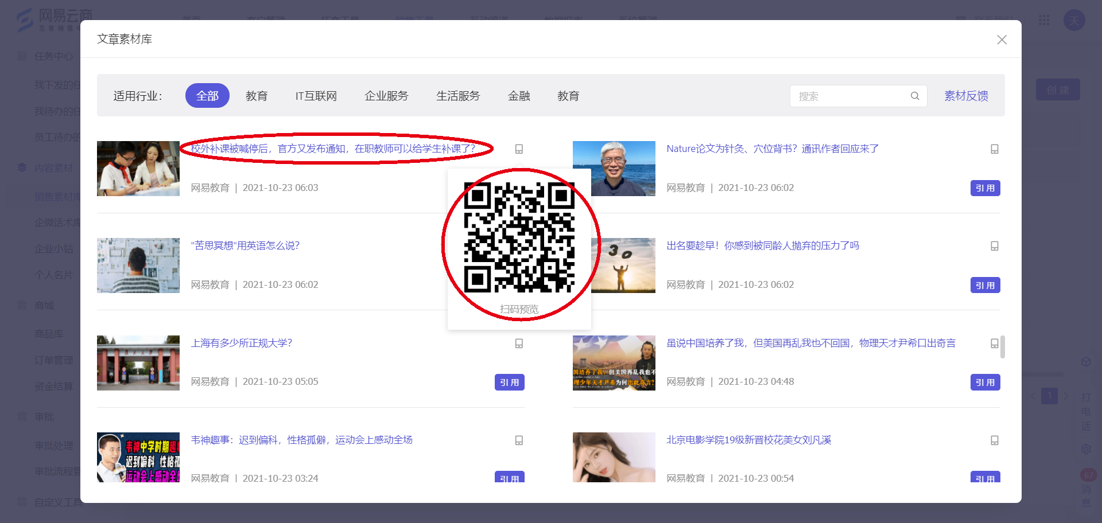Open the apps grid icon in header

point(1044,20)
